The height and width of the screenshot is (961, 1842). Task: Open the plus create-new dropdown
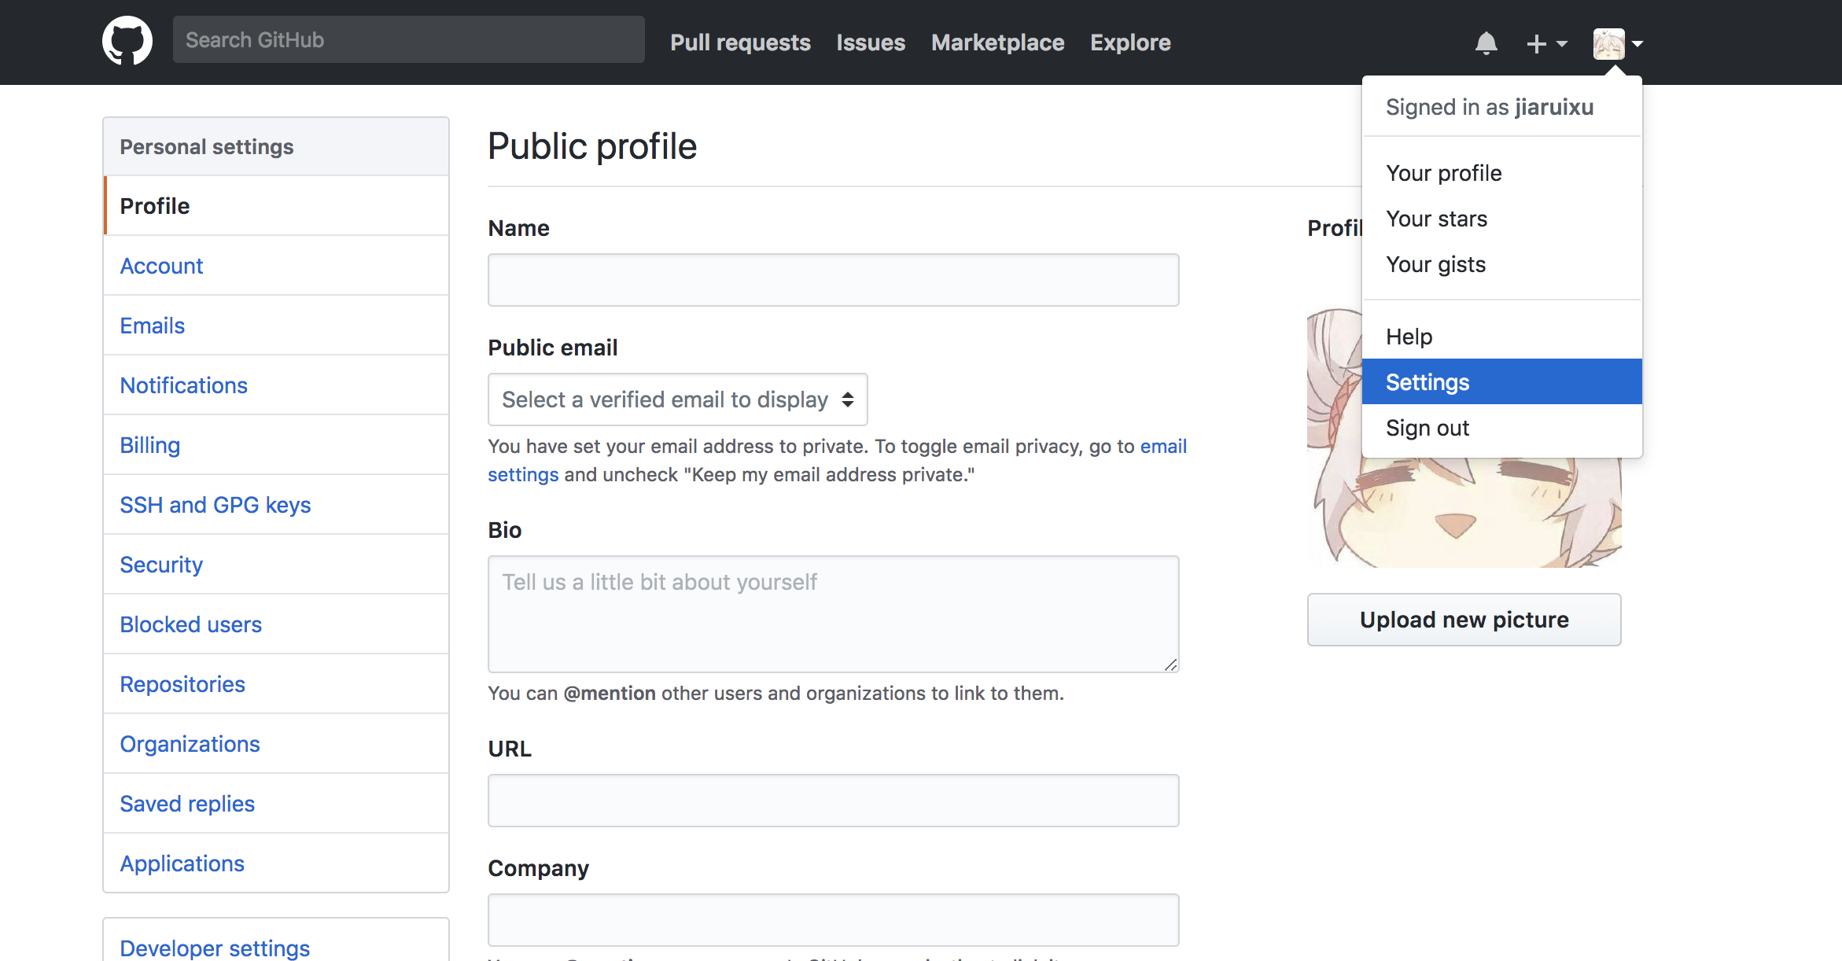(x=1546, y=43)
